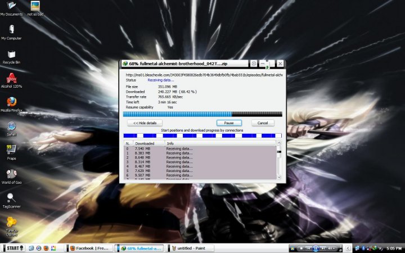Select the Fraps desktop icon
The width and height of the screenshot is (405, 253).
click(11, 150)
